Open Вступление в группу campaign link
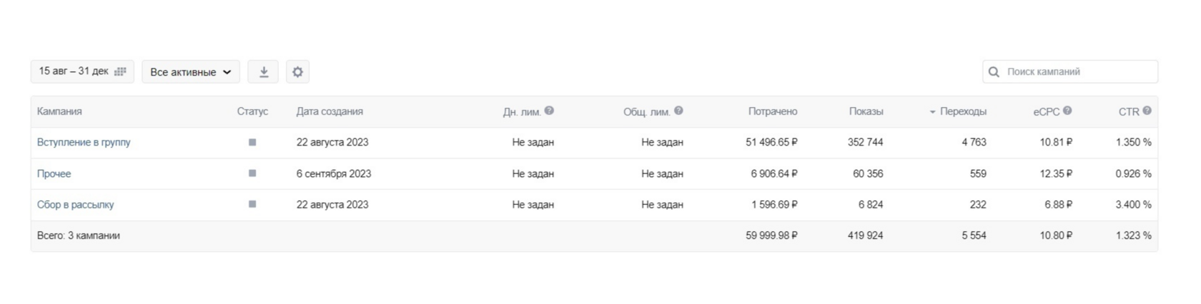 [84, 142]
